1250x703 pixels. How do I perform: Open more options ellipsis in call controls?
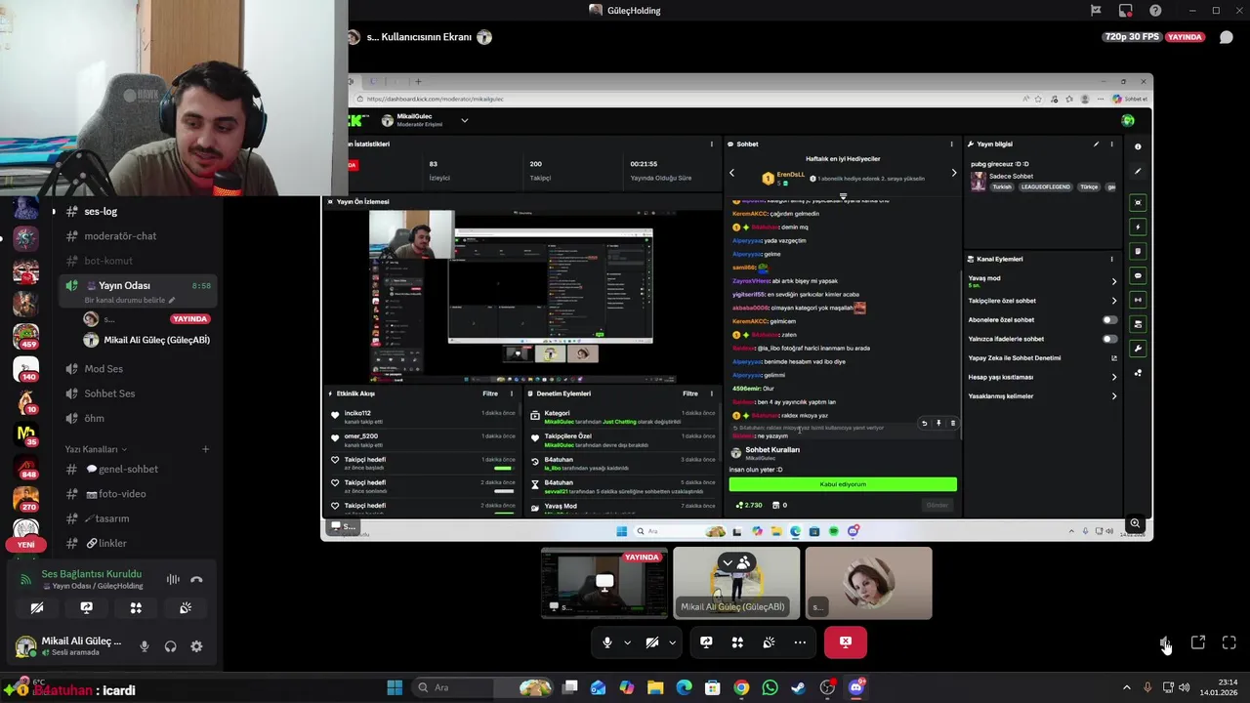coord(800,642)
